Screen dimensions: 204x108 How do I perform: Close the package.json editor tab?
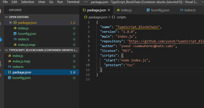tap(109, 10)
